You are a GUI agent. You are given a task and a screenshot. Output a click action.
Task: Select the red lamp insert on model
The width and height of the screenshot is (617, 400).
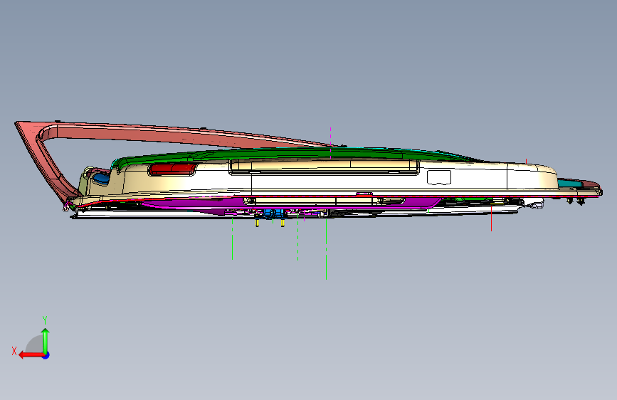coord(173,169)
